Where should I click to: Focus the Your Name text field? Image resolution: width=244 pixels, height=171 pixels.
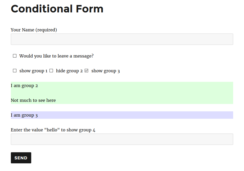tap(122, 39)
